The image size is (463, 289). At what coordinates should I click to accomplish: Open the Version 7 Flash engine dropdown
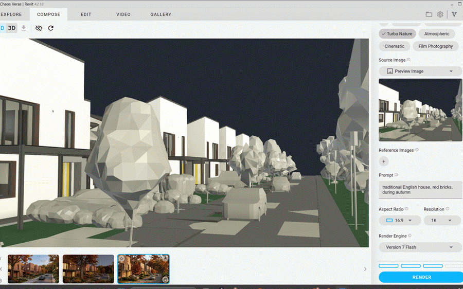420,247
